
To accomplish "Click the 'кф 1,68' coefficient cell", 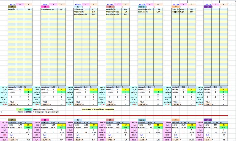I will tap(176, 4).
